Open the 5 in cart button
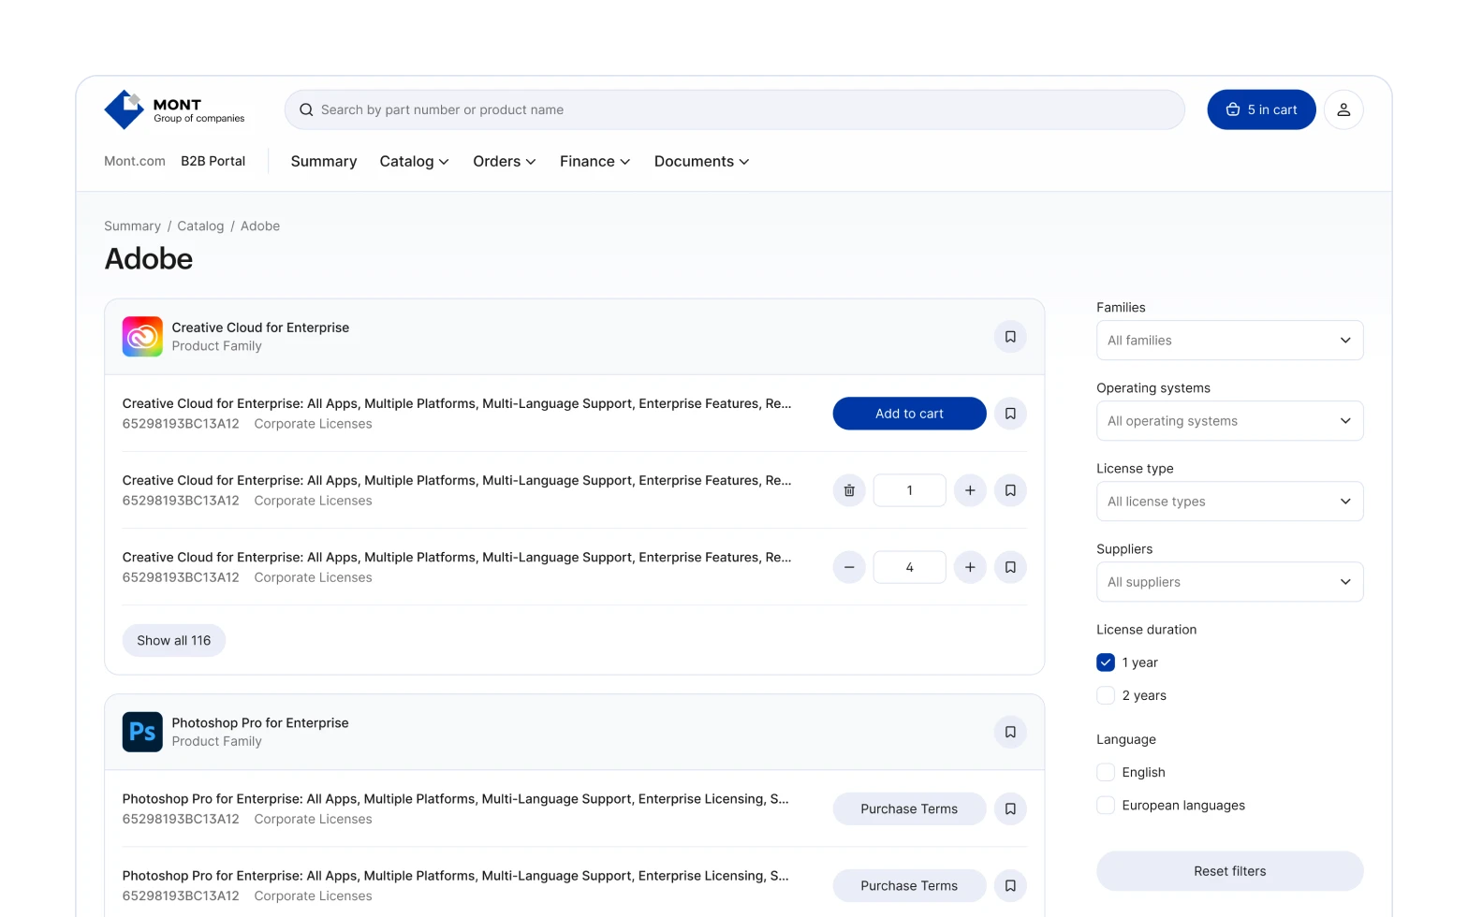 pyautogui.click(x=1261, y=109)
